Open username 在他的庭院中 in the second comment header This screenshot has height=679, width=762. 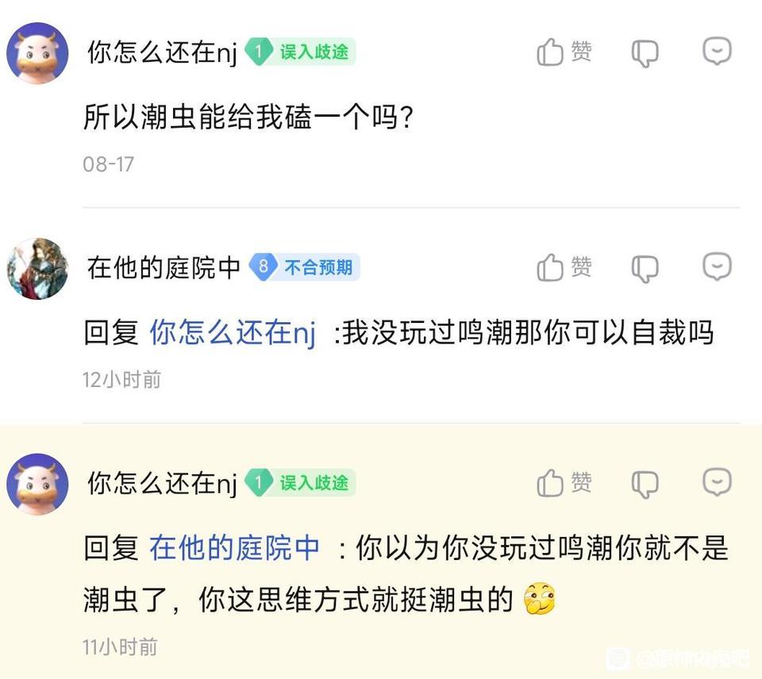pyautogui.click(x=164, y=268)
